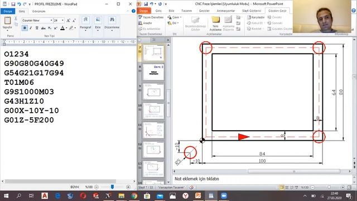The image size is (357, 201).
Task: Switch to the Tasarım tab in PowerPoint
Action: 186,11
